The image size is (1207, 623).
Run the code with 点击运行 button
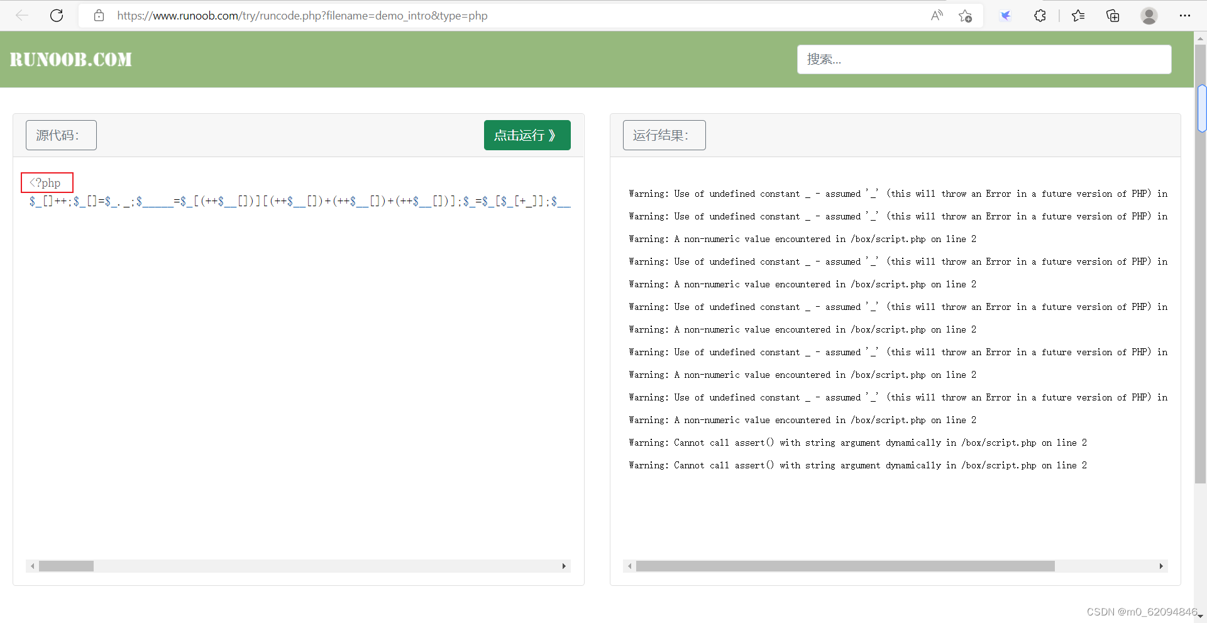pos(527,135)
